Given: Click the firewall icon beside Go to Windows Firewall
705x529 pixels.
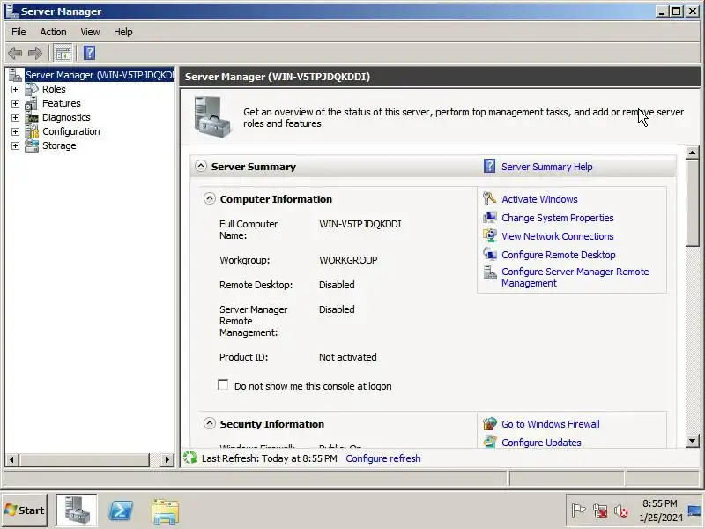Looking at the screenshot, I should click(490, 424).
